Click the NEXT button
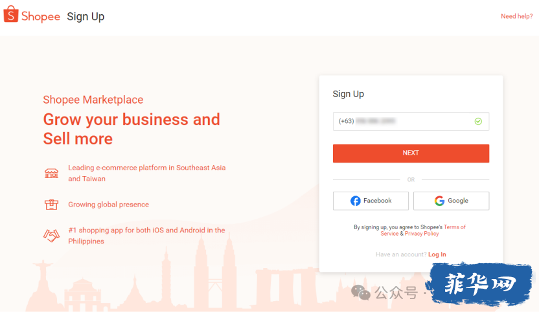The image size is (539, 314). click(x=411, y=153)
